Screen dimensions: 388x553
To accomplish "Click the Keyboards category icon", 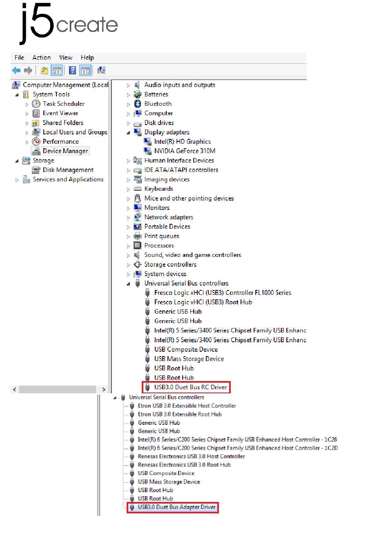I will point(138,189).
